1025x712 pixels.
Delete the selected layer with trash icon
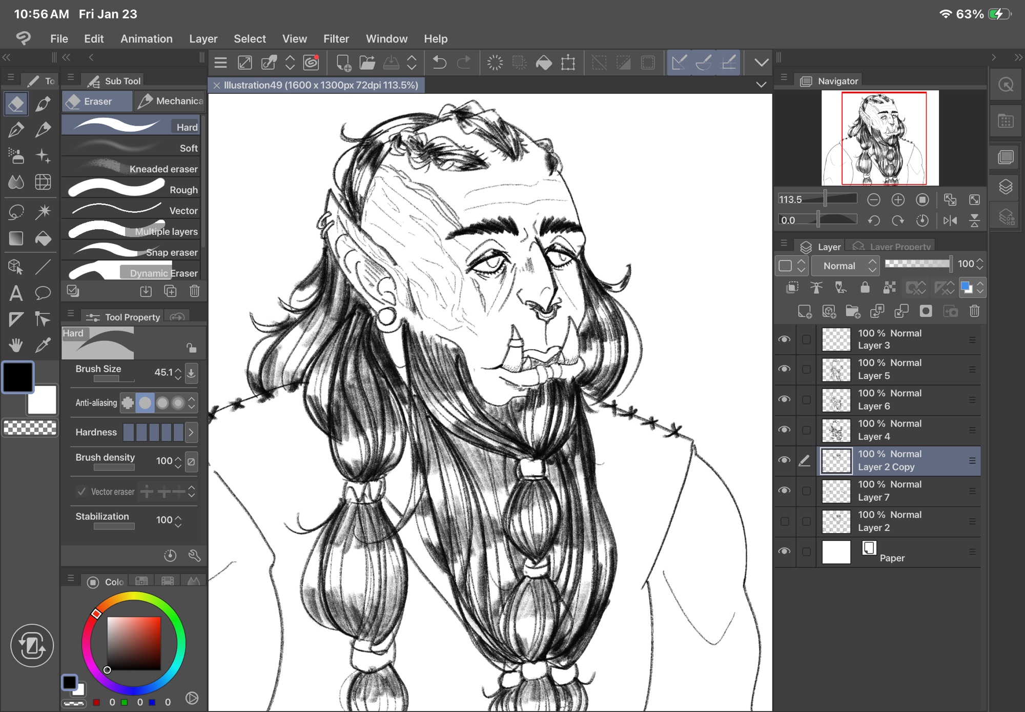tap(974, 311)
